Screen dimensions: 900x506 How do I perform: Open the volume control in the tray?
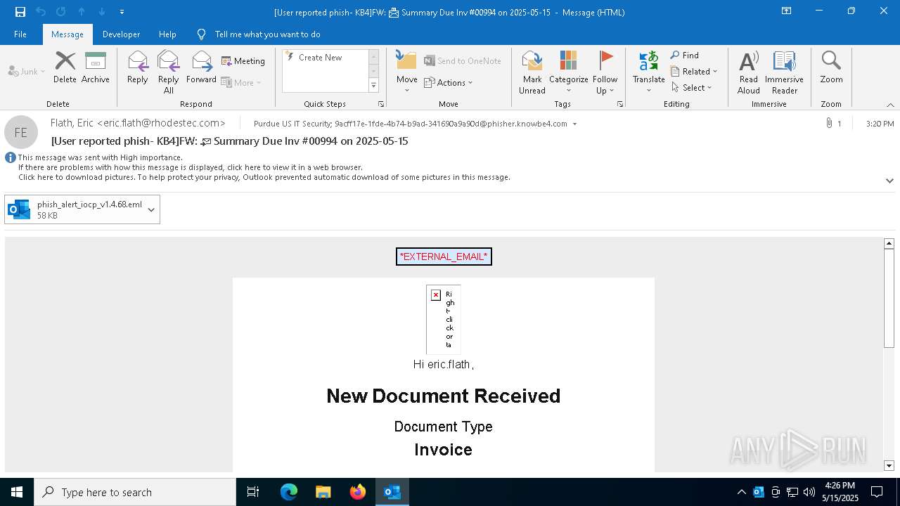click(x=809, y=492)
